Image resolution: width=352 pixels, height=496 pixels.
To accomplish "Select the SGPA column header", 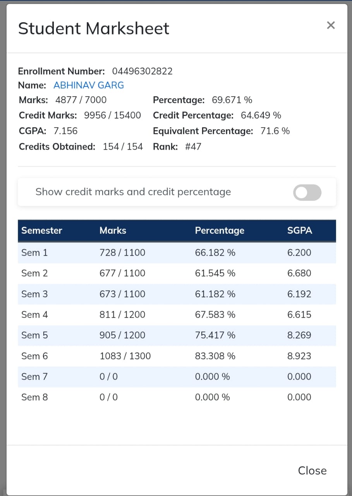I will coord(300,231).
